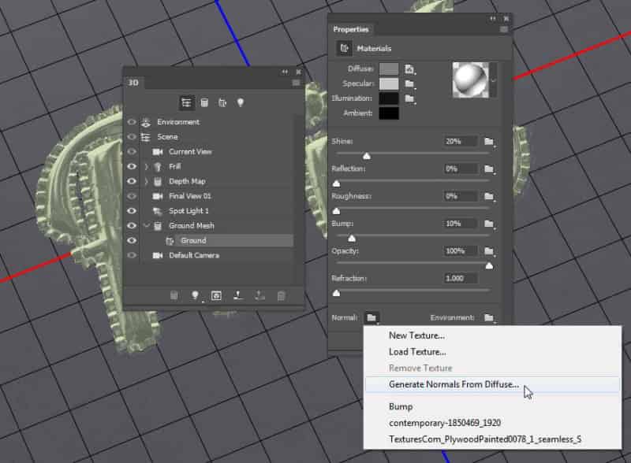Select Generate Normals From Diffuse...
631x463 pixels.
[492, 384]
